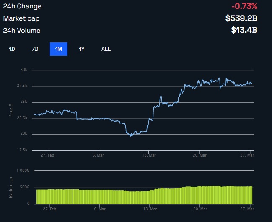Click the highlighted 1M range tab

(59, 49)
